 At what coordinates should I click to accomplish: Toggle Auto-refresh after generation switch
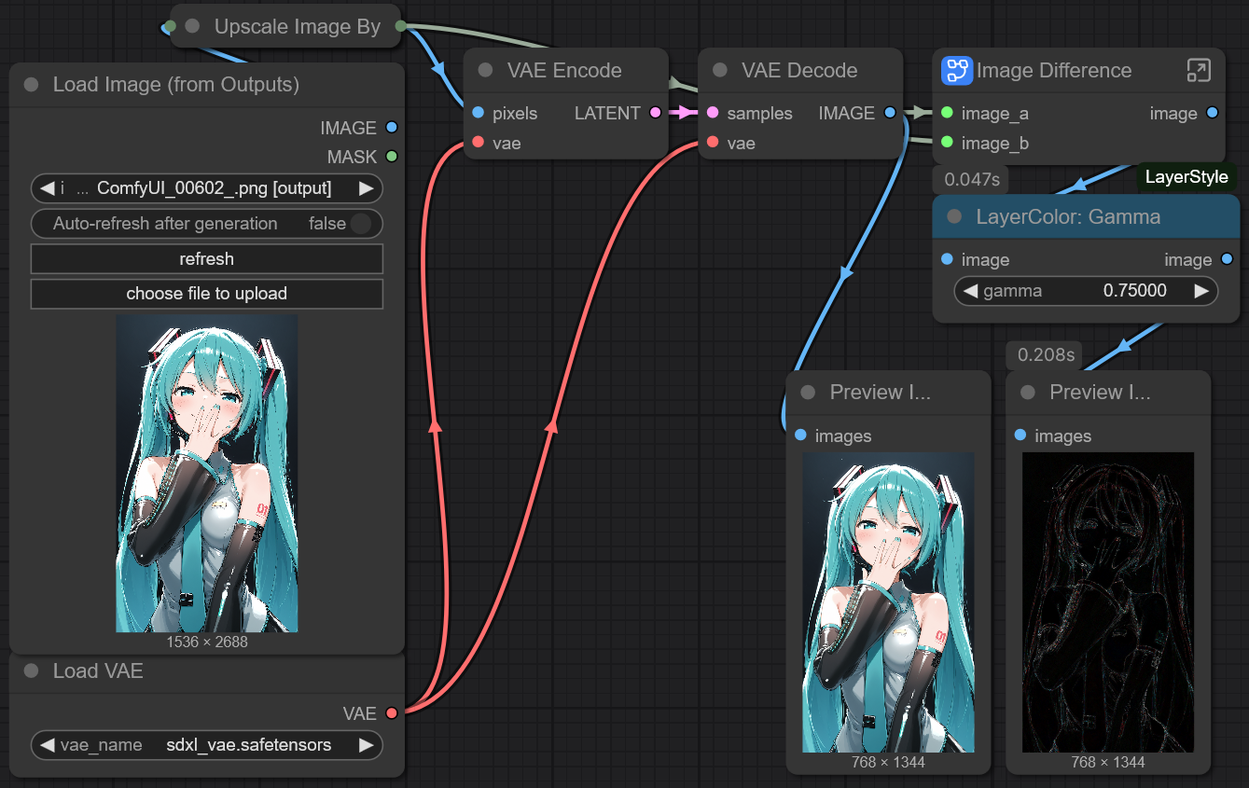tap(359, 224)
